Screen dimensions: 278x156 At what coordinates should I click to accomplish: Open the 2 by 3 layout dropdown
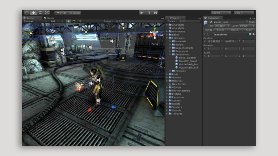pyautogui.click(x=244, y=13)
